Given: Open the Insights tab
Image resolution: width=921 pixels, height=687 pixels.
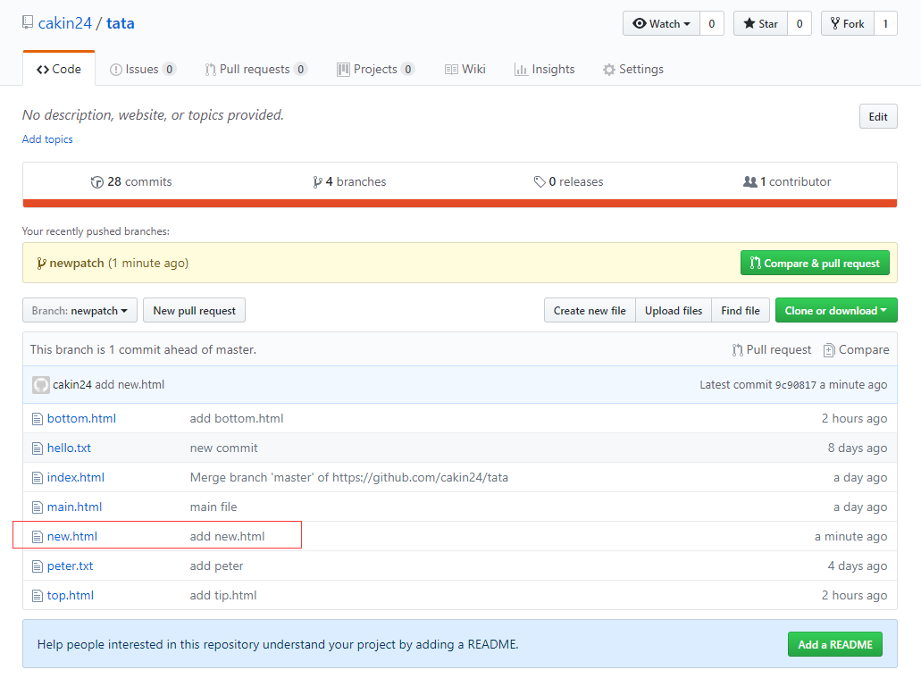Looking at the screenshot, I should pos(545,70).
